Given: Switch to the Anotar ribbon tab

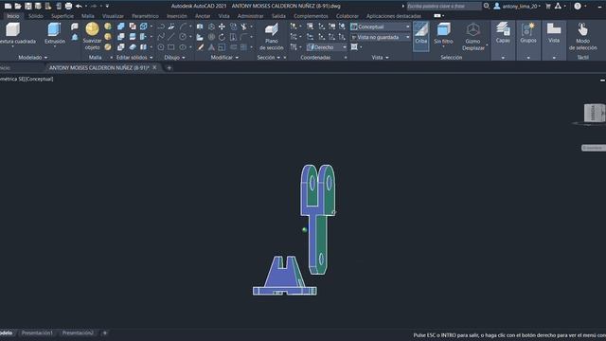Looking at the screenshot, I should pos(203,16).
